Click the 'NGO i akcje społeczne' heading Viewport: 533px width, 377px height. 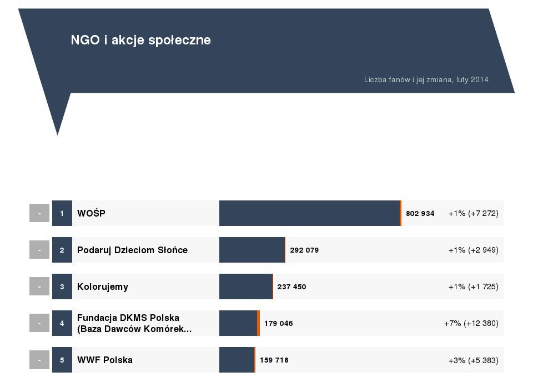[141, 40]
